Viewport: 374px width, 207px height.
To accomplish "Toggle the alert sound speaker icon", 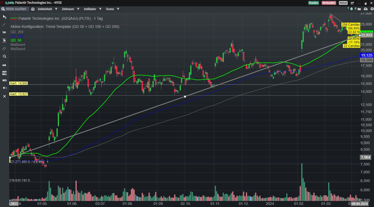I will (x=4, y=88).
